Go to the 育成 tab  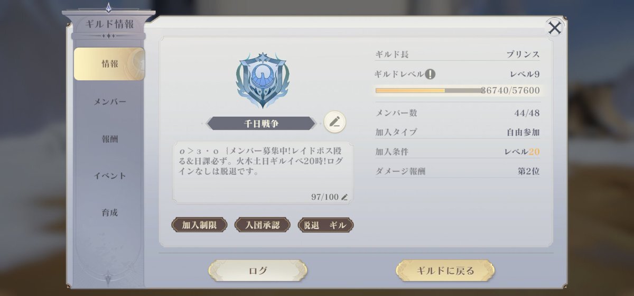(x=110, y=213)
